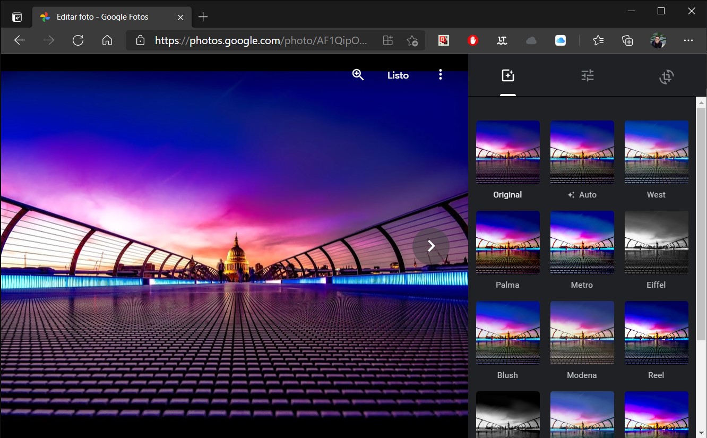This screenshot has width=707, height=438.
Task: Switch to the filters suggestions tab
Action: pos(508,76)
